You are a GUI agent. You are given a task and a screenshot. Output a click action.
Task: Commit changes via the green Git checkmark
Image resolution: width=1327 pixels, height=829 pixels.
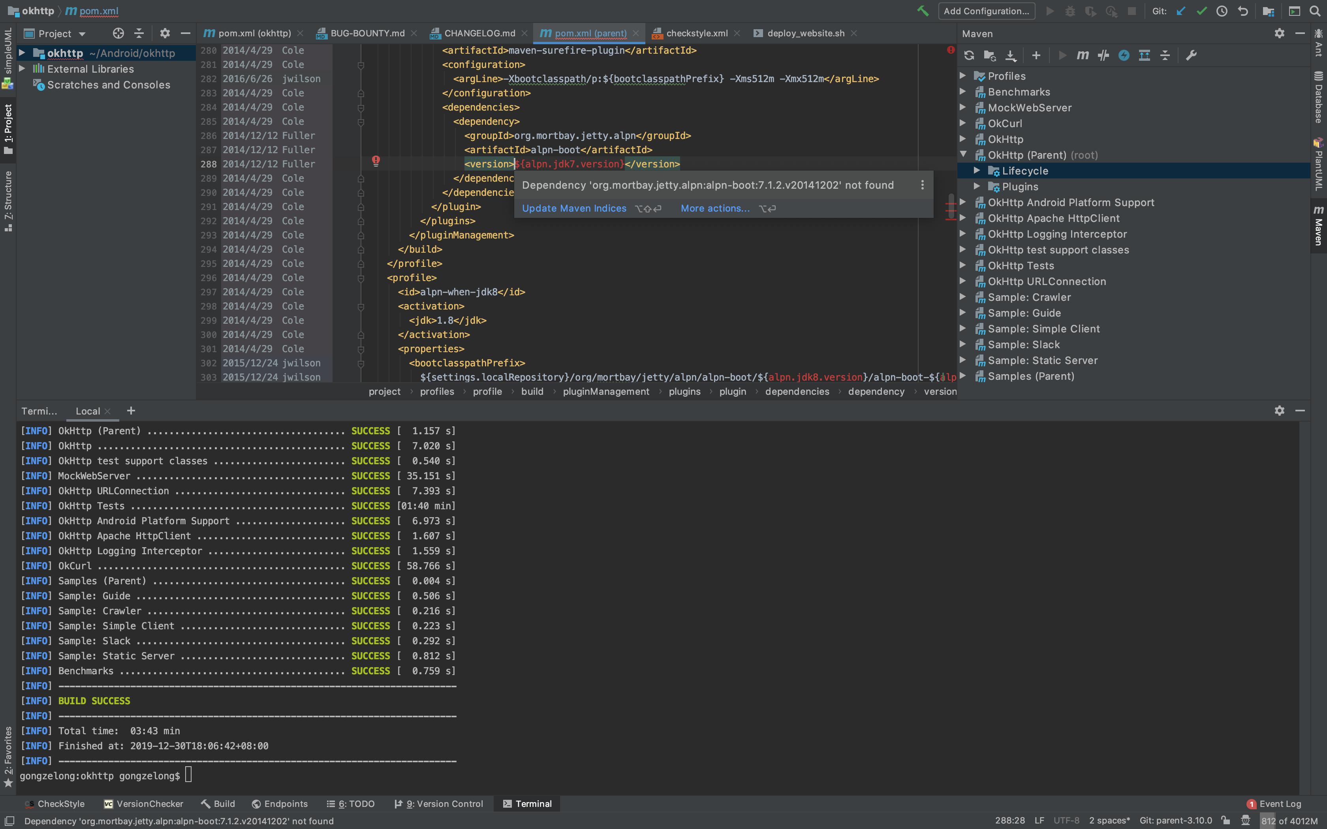click(x=1201, y=10)
